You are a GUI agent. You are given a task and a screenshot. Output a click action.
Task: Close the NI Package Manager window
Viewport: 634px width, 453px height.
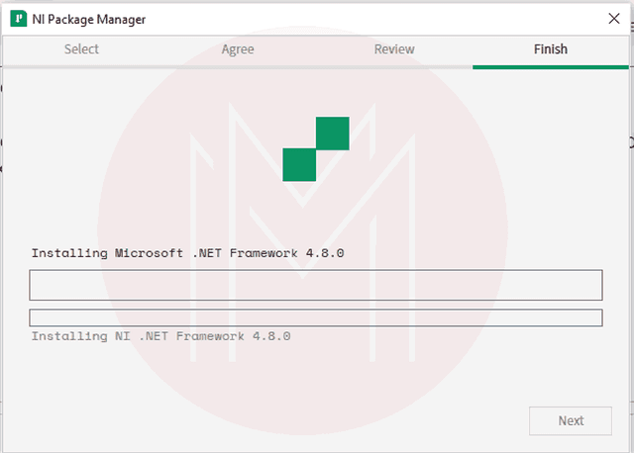point(614,19)
